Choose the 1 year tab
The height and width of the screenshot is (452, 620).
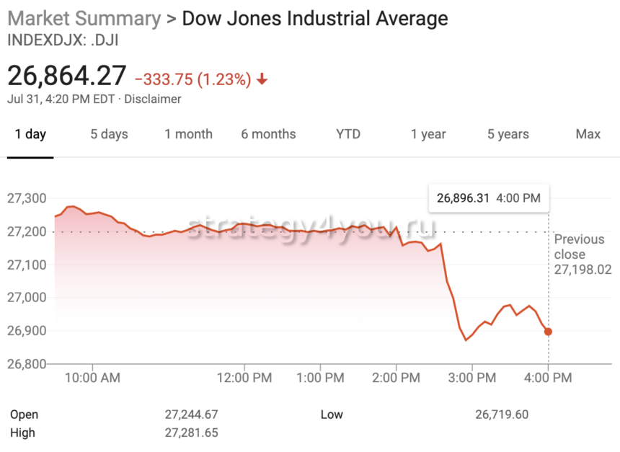click(428, 134)
